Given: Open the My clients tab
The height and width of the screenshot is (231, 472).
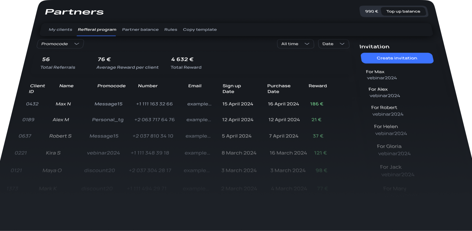Looking at the screenshot, I should pyautogui.click(x=61, y=30).
